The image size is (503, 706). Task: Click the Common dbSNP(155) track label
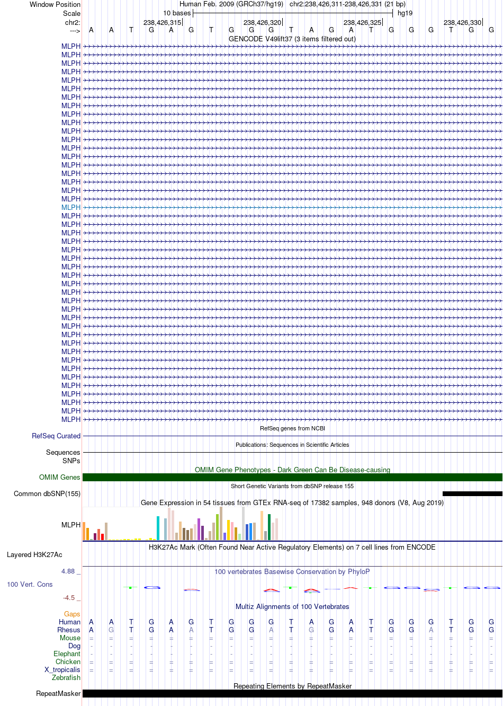pyautogui.click(x=47, y=493)
